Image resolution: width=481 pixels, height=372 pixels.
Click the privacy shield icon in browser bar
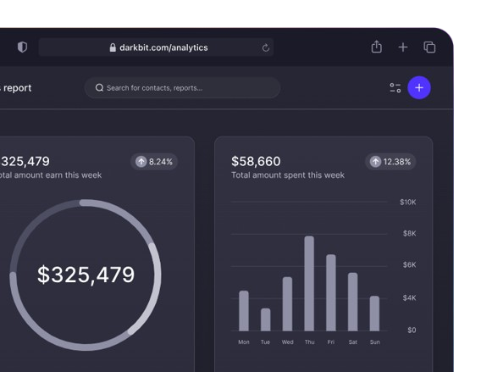pos(22,47)
